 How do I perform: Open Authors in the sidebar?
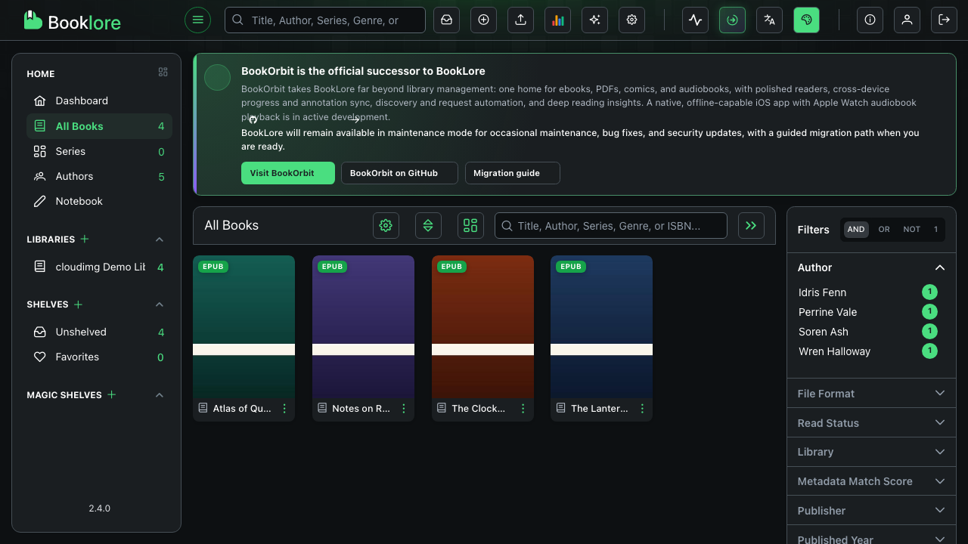point(99,176)
